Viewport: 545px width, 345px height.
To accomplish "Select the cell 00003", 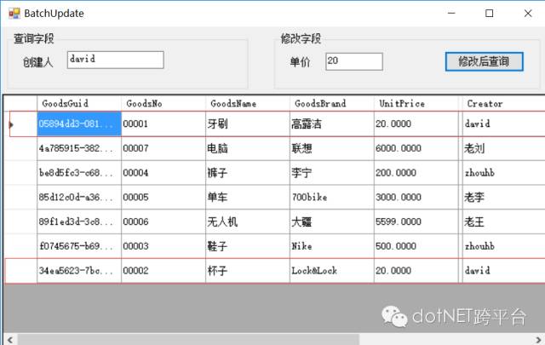I will 163,246.
